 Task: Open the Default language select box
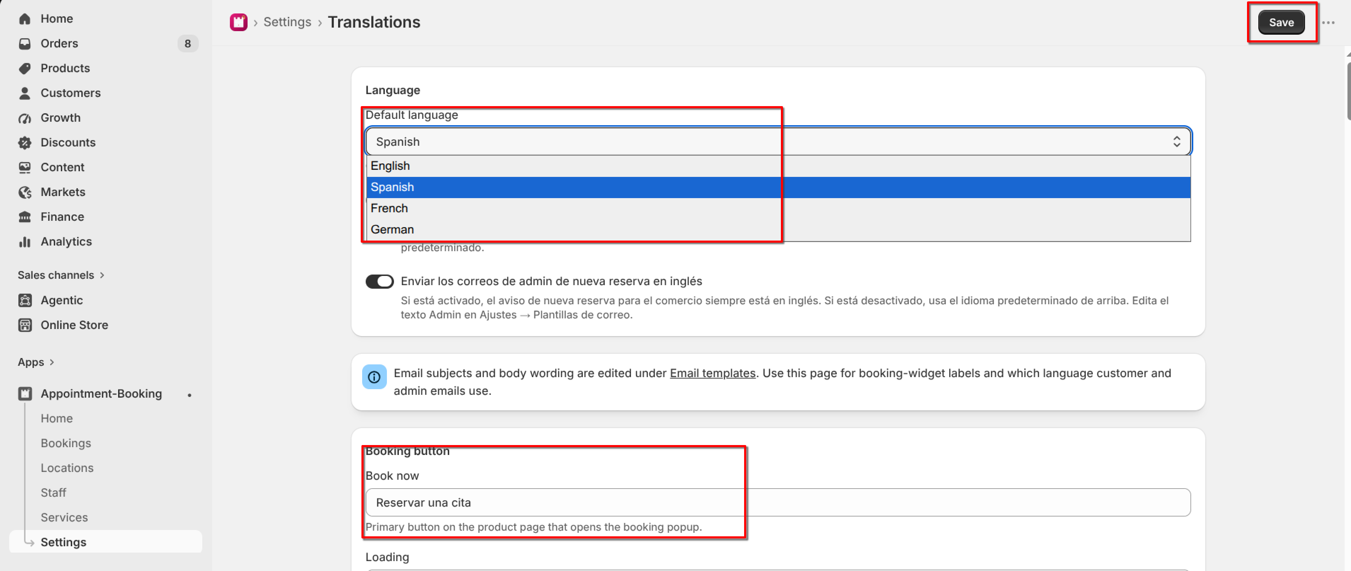(778, 142)
